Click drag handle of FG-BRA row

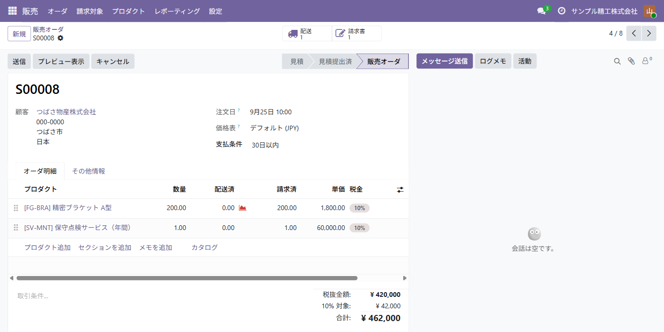pyautogui.click(x=16, y=208)
